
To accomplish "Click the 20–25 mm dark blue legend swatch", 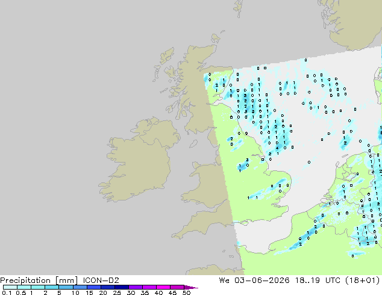I will click(x=108, y=287).
